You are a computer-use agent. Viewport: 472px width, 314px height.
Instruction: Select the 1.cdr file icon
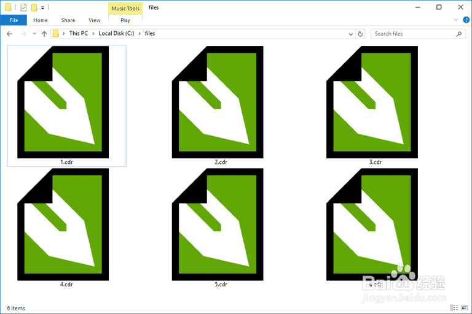(63, 102)
